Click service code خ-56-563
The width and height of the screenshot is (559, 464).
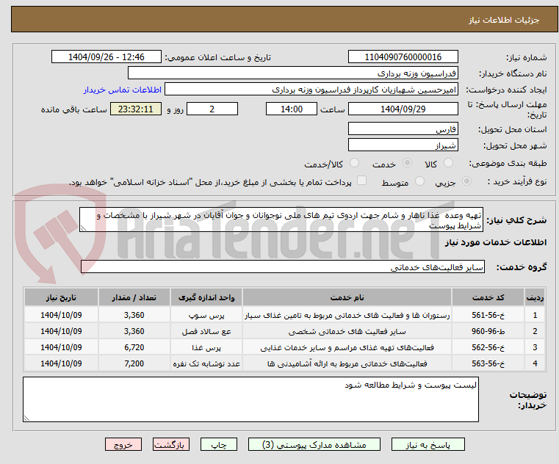[x=488, y=363]
